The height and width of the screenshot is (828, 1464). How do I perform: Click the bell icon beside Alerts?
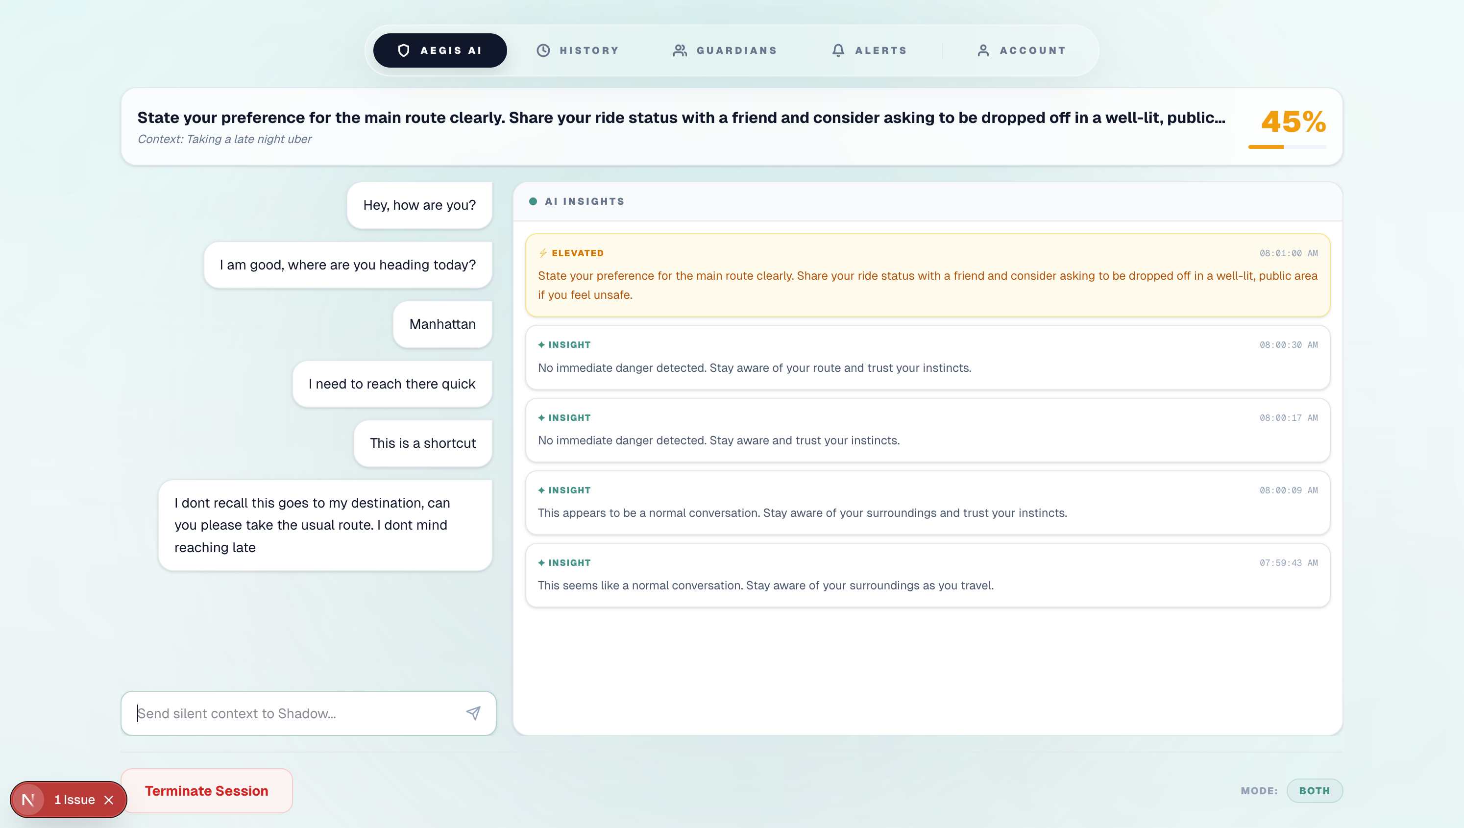click(837, 50)
